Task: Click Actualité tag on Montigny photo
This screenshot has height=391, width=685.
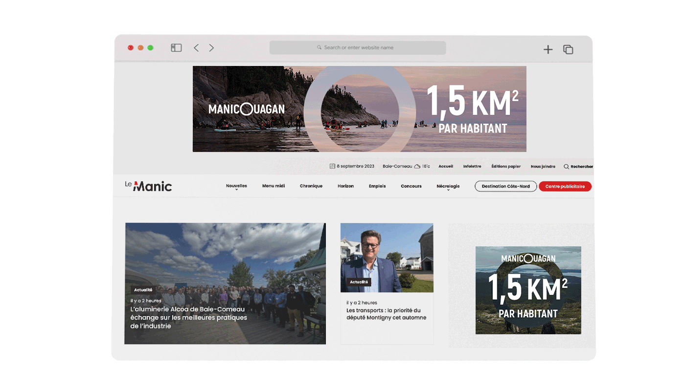Action: click(x=359, y=282)
